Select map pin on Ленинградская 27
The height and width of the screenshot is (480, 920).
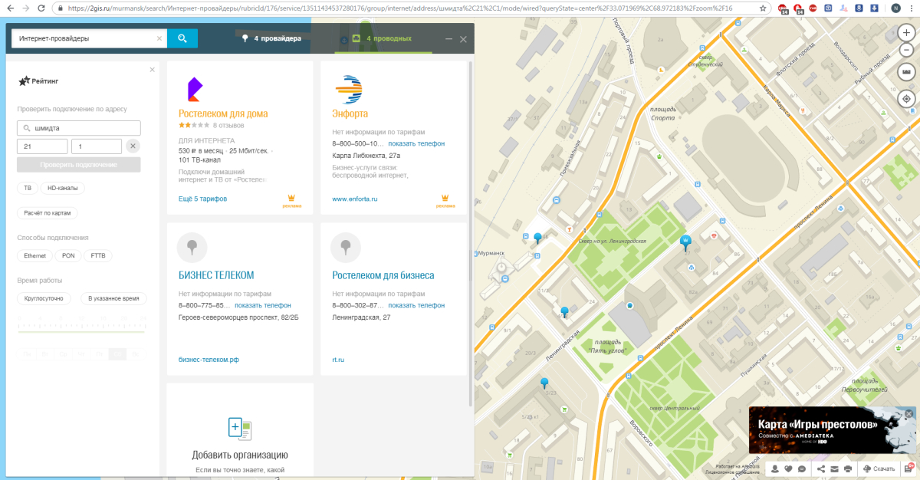click(686, 242)
